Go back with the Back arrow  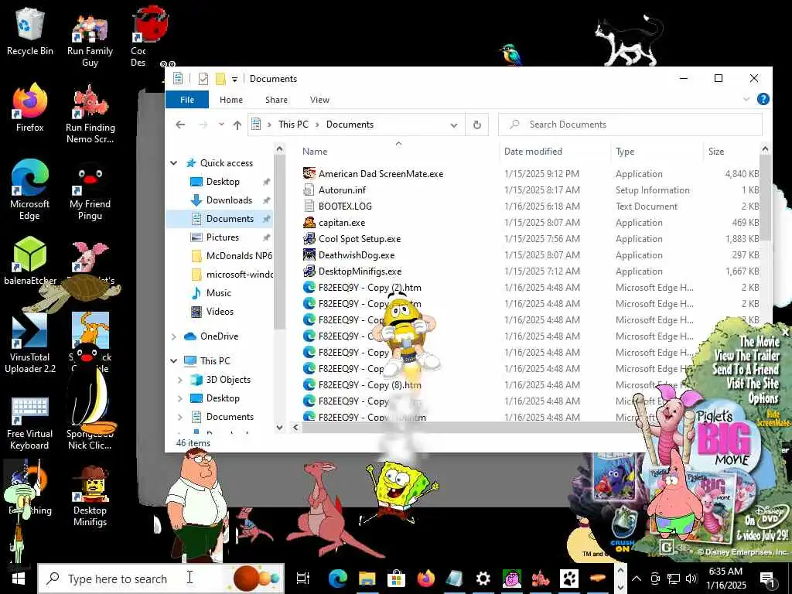180,125
